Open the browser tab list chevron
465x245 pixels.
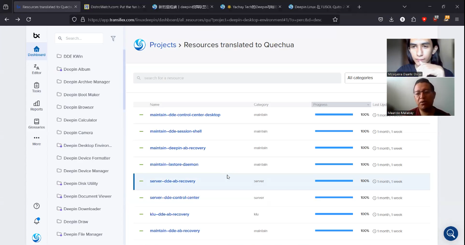(404, 7)
